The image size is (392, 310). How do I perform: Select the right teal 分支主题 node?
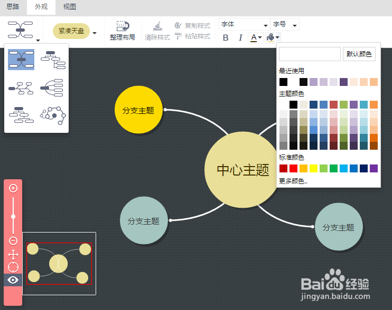pyautogui.click(x=339, y=227)
